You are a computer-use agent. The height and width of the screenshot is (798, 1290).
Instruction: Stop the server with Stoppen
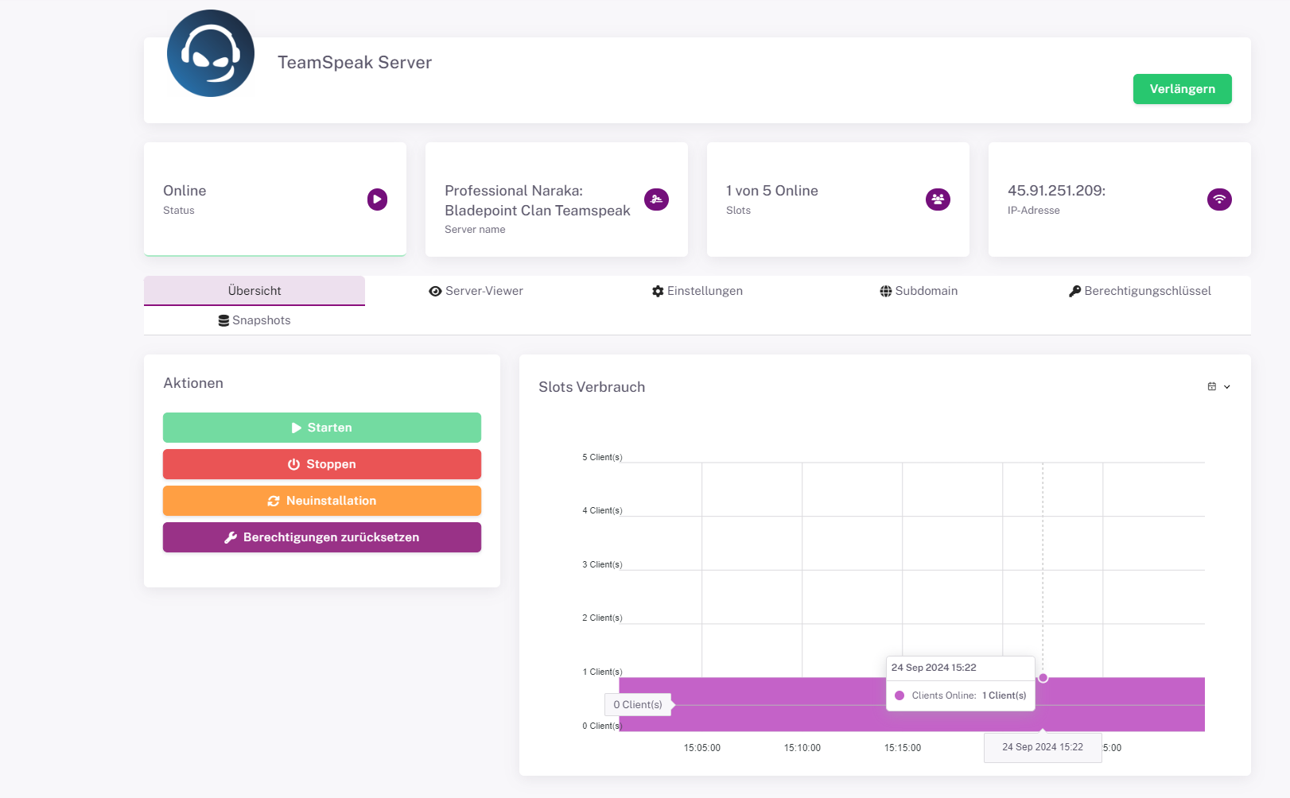point(322,464)
